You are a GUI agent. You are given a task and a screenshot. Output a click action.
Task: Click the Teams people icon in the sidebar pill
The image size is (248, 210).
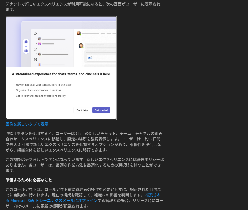tap(26, 51)
